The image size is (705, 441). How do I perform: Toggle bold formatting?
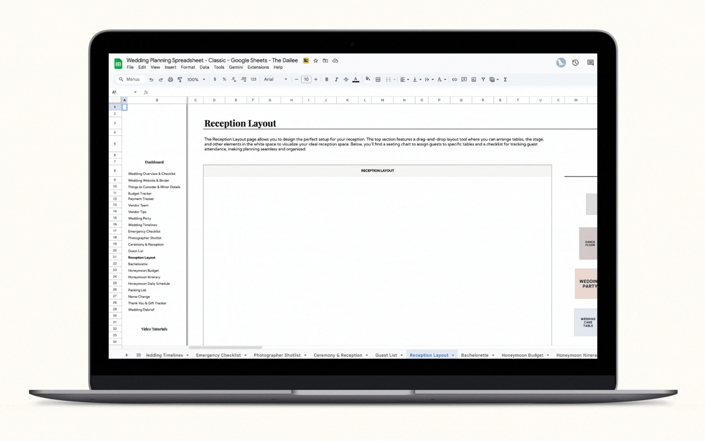(327, 80)
